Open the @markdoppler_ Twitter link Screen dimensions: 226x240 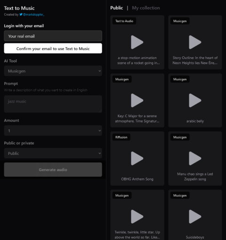pyautogui.click(x=33, y=15)
